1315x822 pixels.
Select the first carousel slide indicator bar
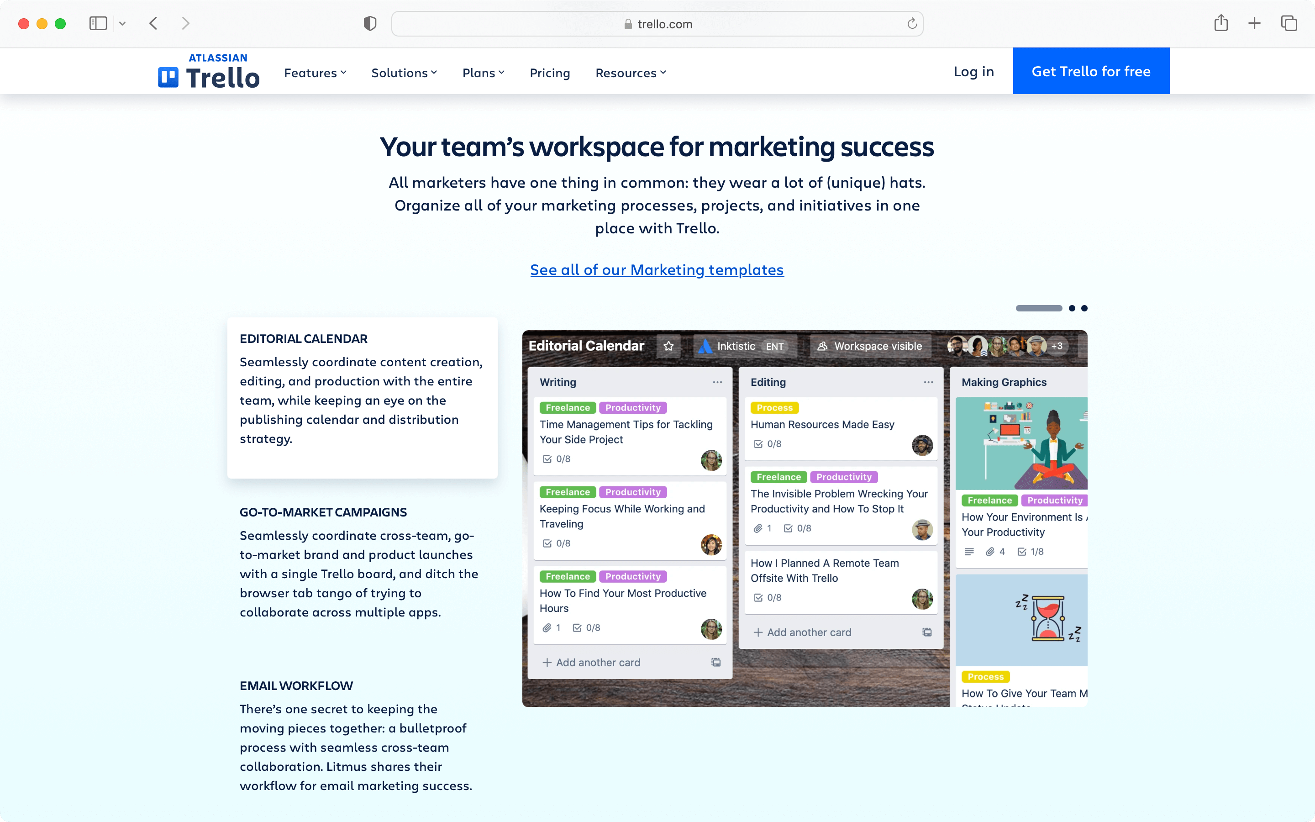(1039, 308)
